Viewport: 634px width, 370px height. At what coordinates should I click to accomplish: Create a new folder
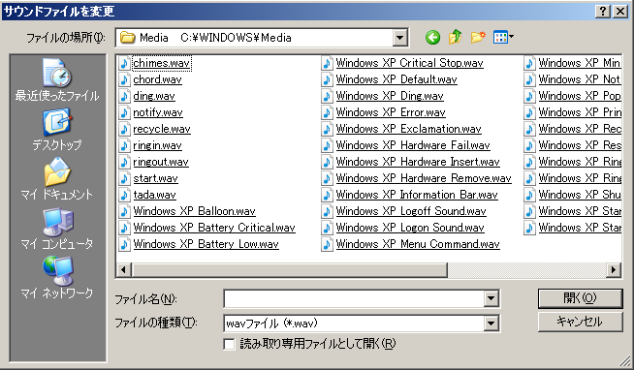click(x=478, y=38)
